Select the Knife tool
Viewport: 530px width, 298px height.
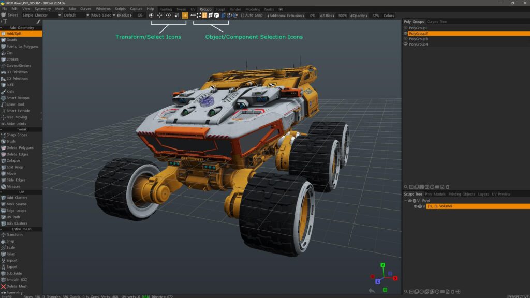tap(11, 92)
